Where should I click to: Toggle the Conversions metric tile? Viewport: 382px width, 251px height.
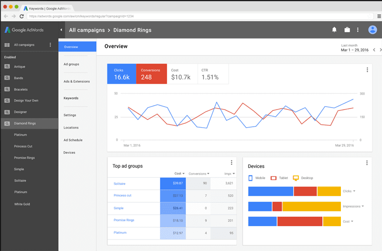pos(151,74)
